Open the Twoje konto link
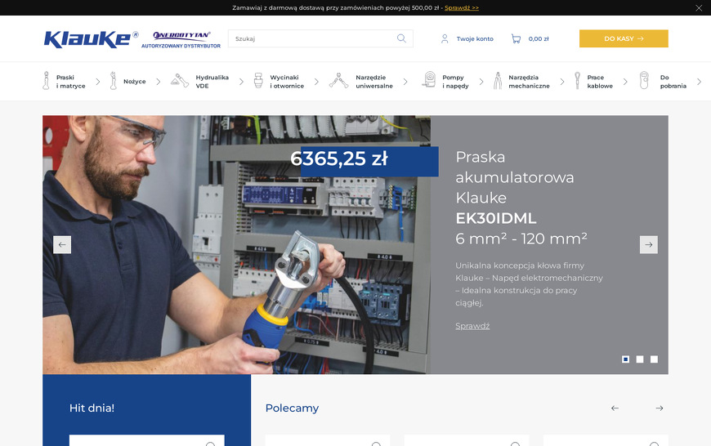Screen dimensions: 711x446 (475, 39)
